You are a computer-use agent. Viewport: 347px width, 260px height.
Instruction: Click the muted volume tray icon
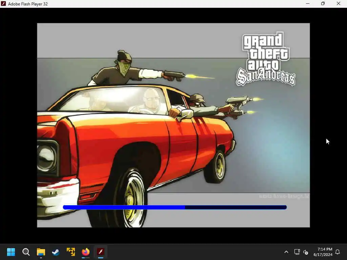coord(306,252)
